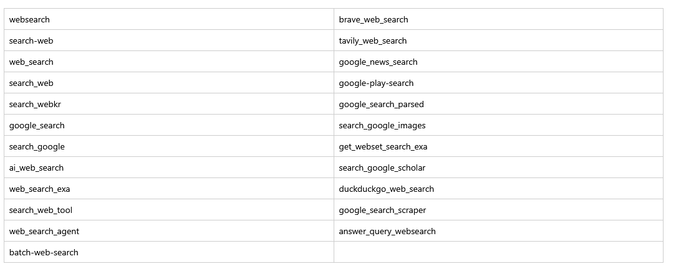Image resolution: width=676 pixels, height=274 pixels.
Task: Click the 'tavily_web_search' entry
Action: (373, 40)
